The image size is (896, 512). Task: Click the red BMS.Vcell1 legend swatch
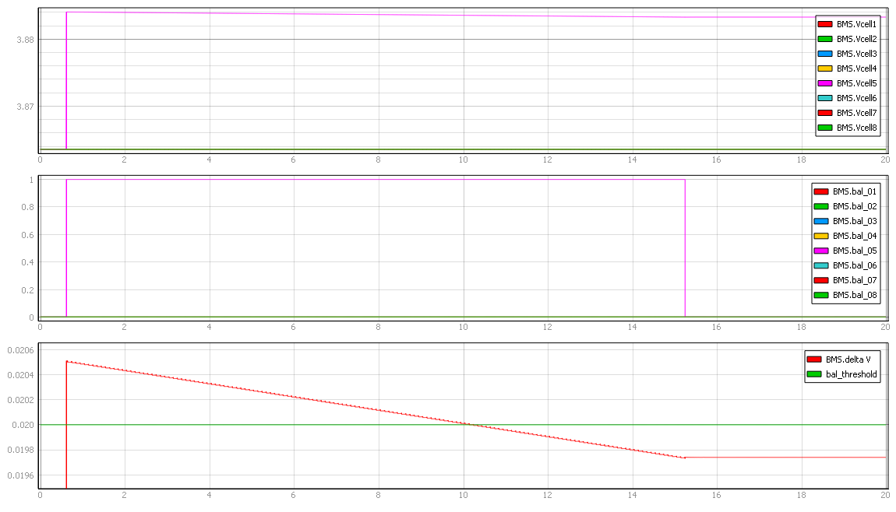click(825, 24)
